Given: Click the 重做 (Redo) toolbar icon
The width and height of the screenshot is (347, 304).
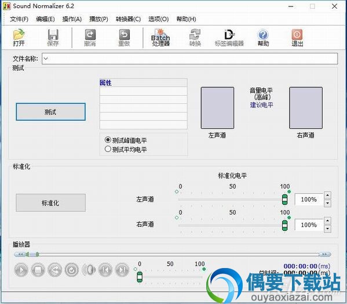Looking at the screenshot, I should pos(124,38).
